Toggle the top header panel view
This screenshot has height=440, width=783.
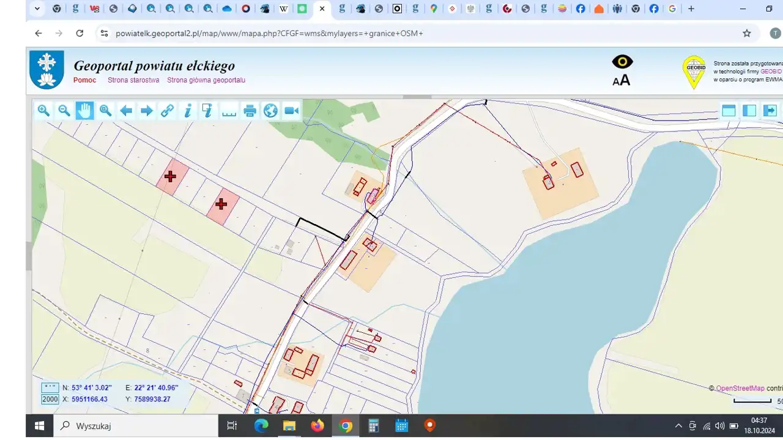pos(729,110)
